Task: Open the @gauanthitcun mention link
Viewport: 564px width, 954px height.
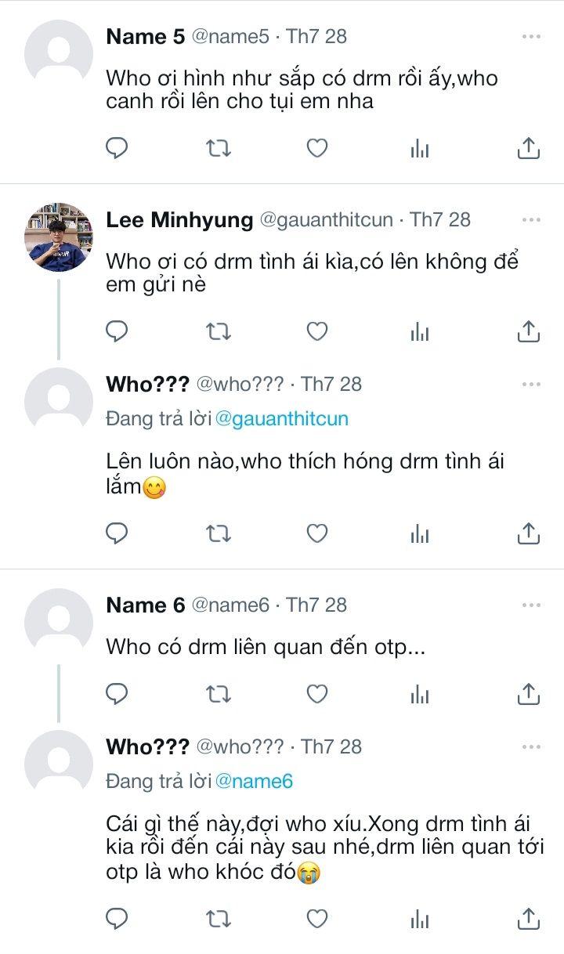Action: [281, 419]
